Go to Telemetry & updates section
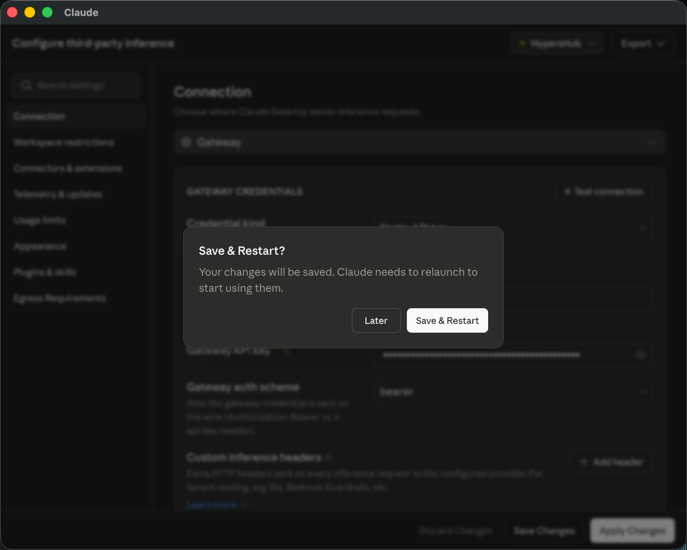Screen dimensions: 687x550 point(76,194)
